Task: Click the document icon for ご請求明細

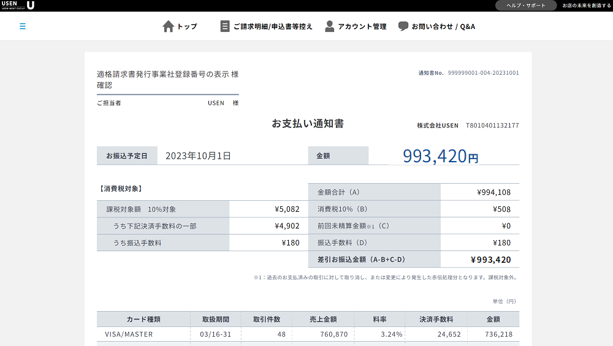Action: coord(225,26)
